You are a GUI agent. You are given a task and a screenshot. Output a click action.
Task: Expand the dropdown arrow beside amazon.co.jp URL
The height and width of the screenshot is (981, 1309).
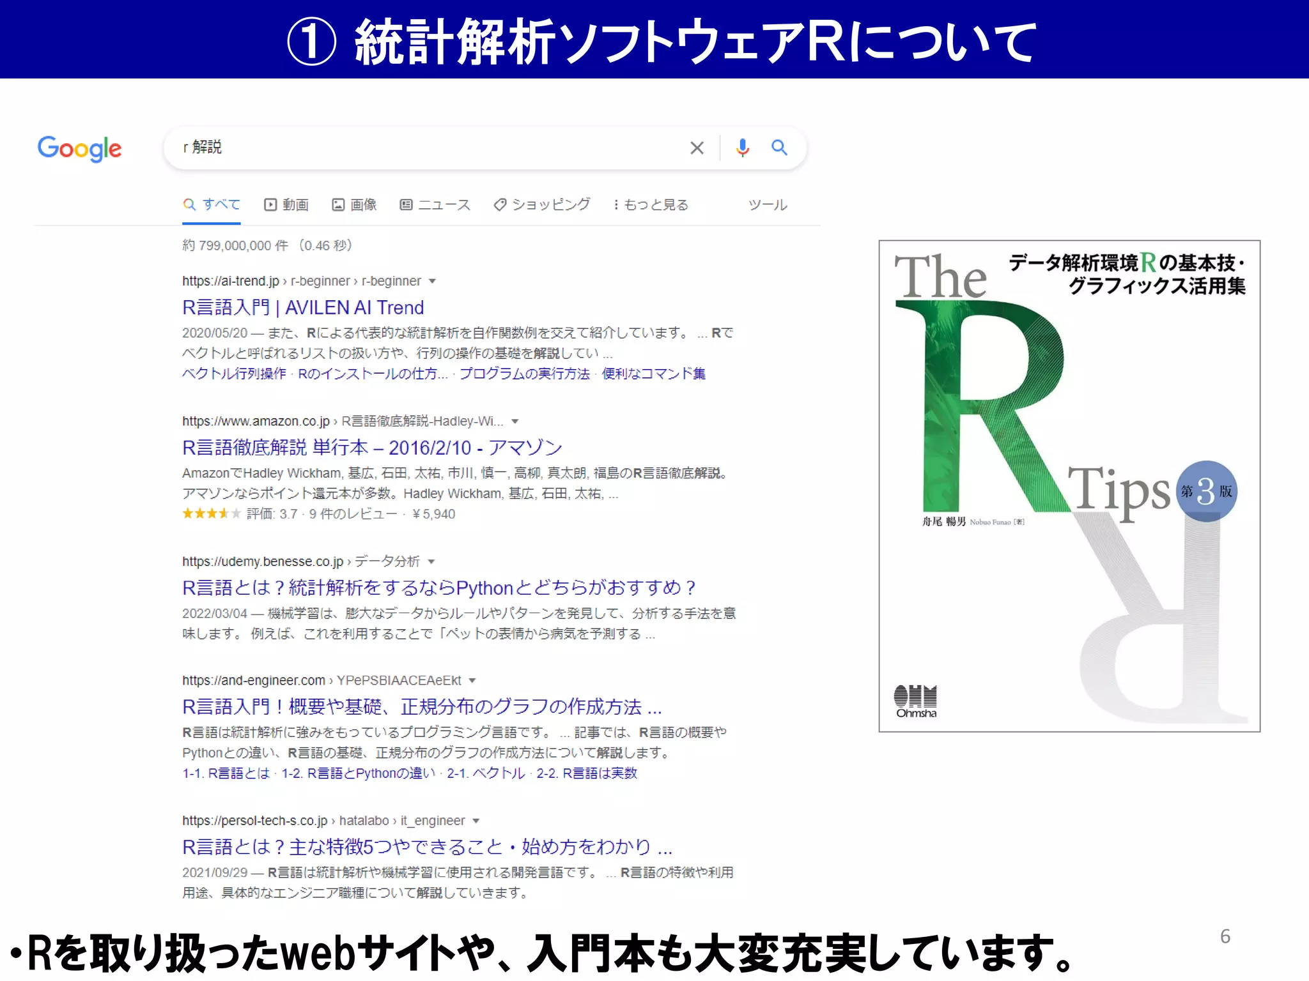(515, 422)
